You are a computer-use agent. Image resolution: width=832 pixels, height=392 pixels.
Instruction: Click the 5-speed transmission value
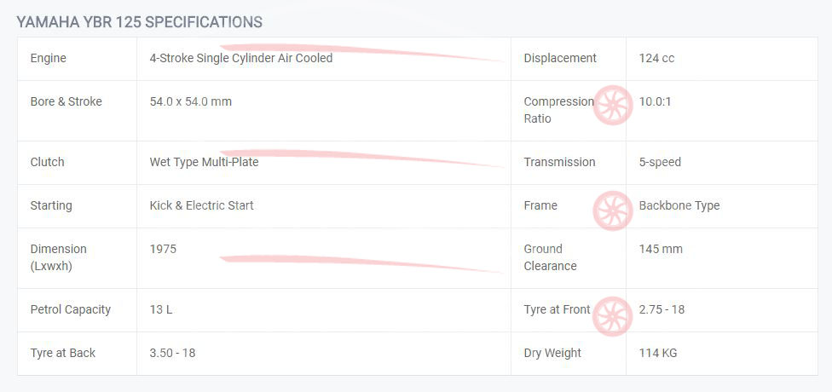click(x=660, y=162)
